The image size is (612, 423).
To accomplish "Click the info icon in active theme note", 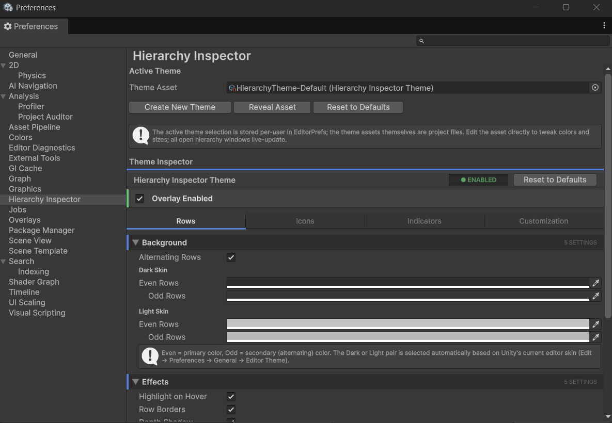I will [x=141, y=136].
